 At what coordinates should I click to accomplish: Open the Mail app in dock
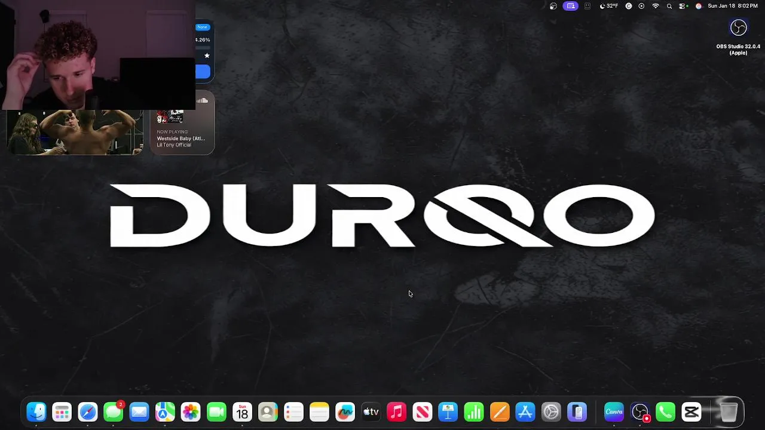pos(139,412)
